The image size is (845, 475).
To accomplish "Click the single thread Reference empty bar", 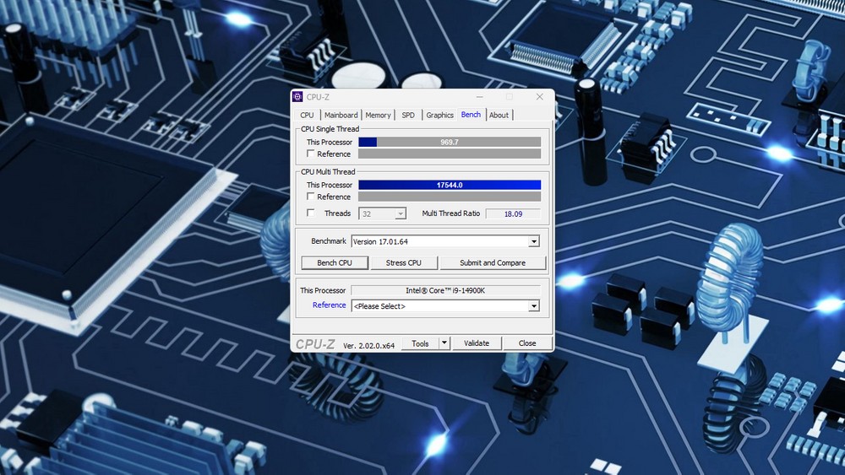I will coord(450,154).
